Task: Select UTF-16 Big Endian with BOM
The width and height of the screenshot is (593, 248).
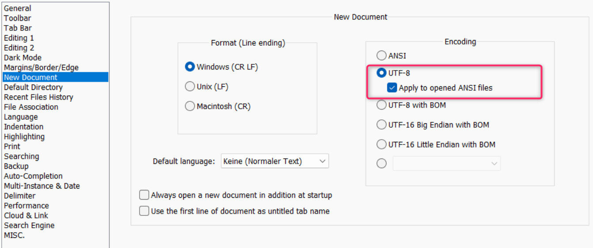Action: click(x=381, y=125)
